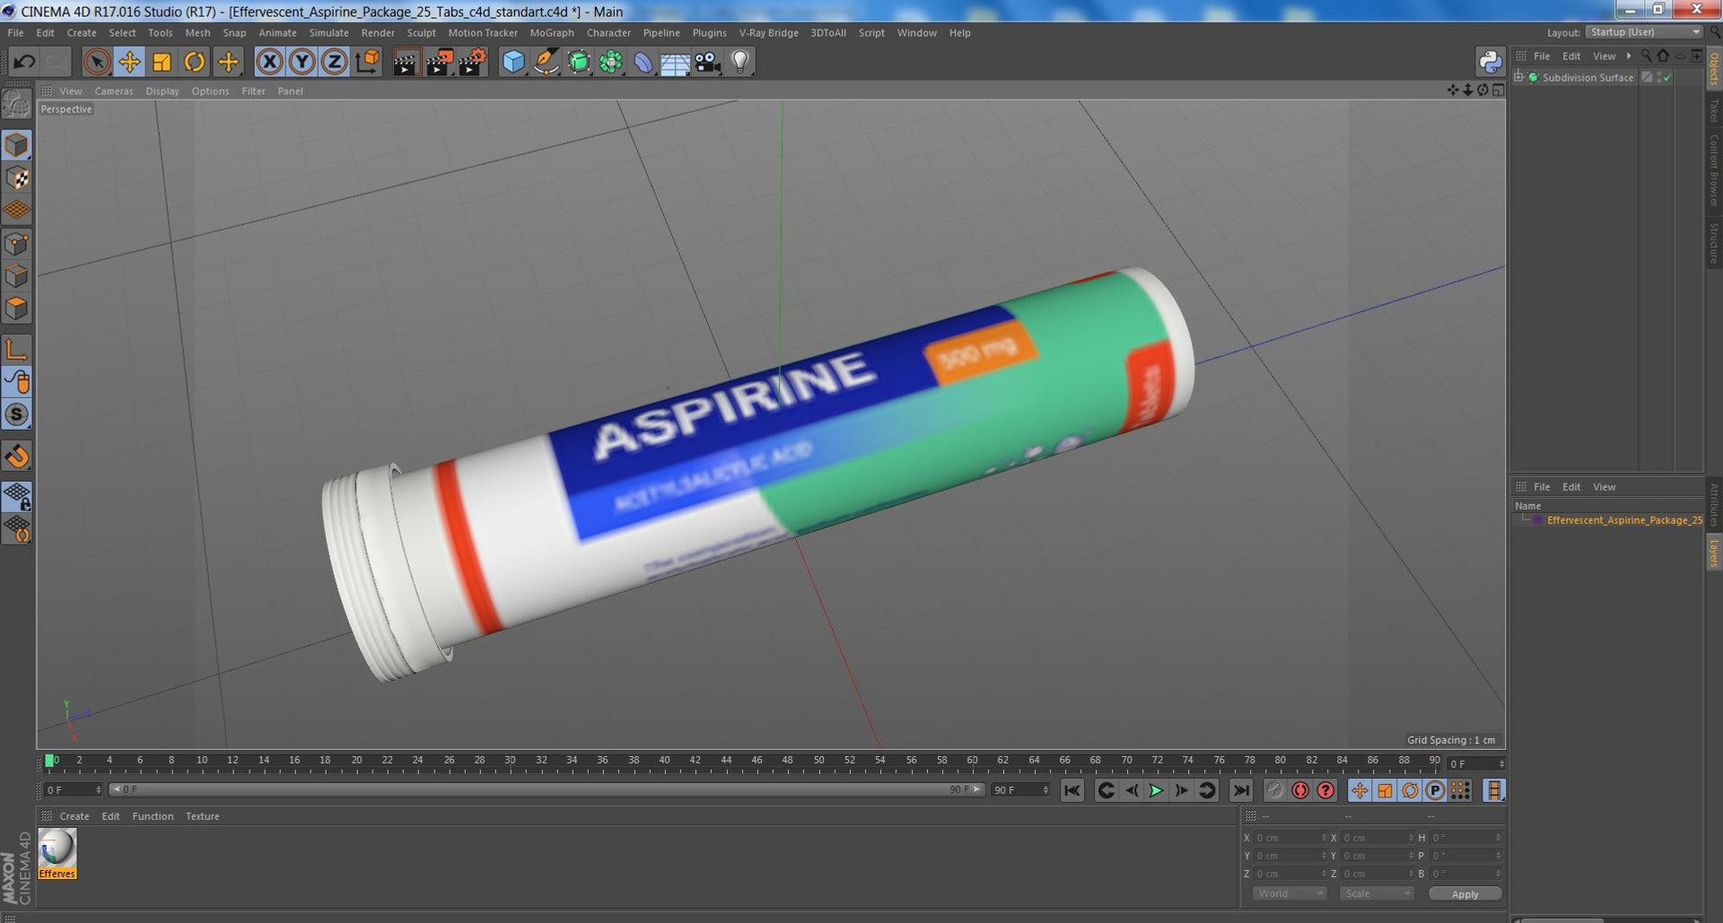Toggle Z axis lock
The width and height of the screenshot is (1723, 923).
tap(335, 62)
